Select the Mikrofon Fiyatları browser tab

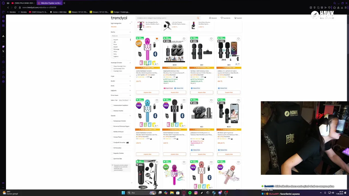(x=49, y=3)
